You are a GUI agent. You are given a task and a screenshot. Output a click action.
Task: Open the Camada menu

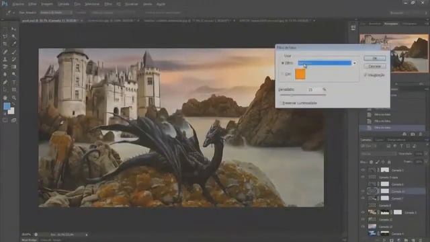pos(63,5)
